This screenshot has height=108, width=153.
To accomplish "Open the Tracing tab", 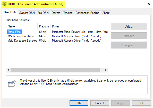I will pos(68,13).
